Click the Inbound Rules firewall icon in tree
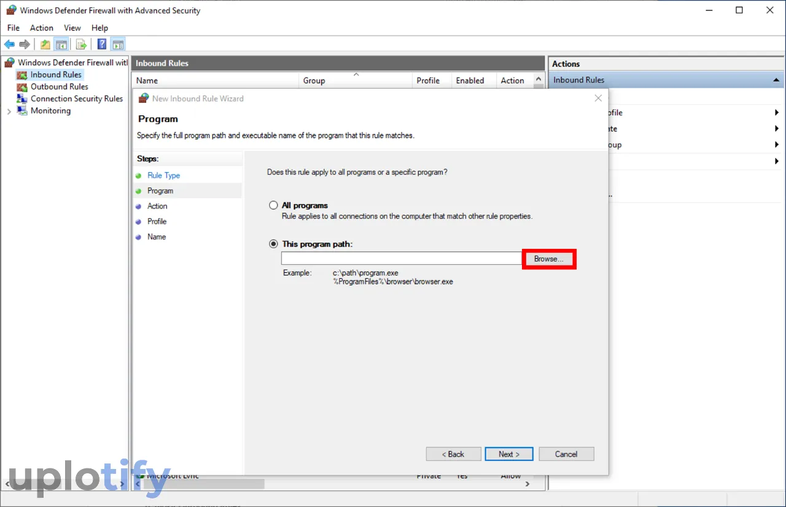 coord(22,75)
